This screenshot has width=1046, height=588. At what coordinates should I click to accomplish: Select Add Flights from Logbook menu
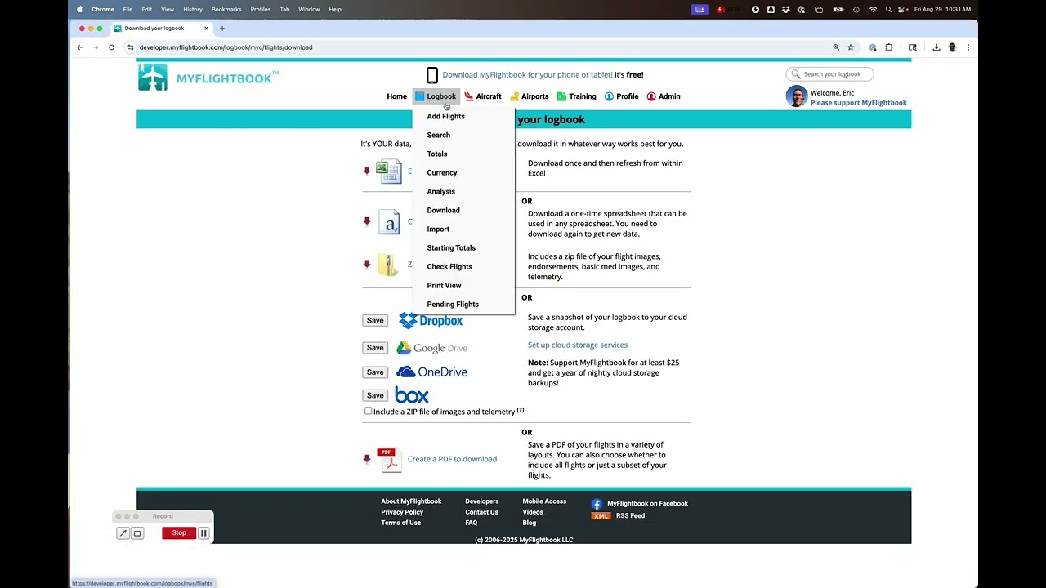[x=445, y=116]
